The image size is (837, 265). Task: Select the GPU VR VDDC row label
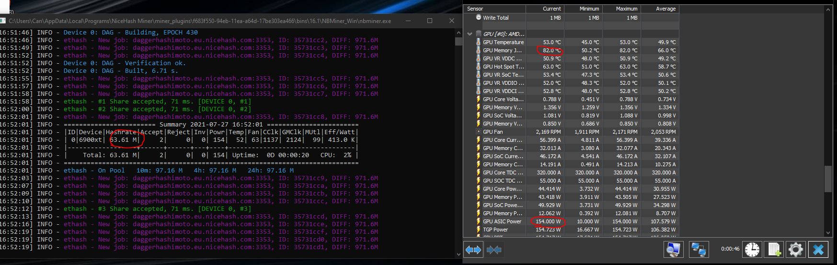503,58
